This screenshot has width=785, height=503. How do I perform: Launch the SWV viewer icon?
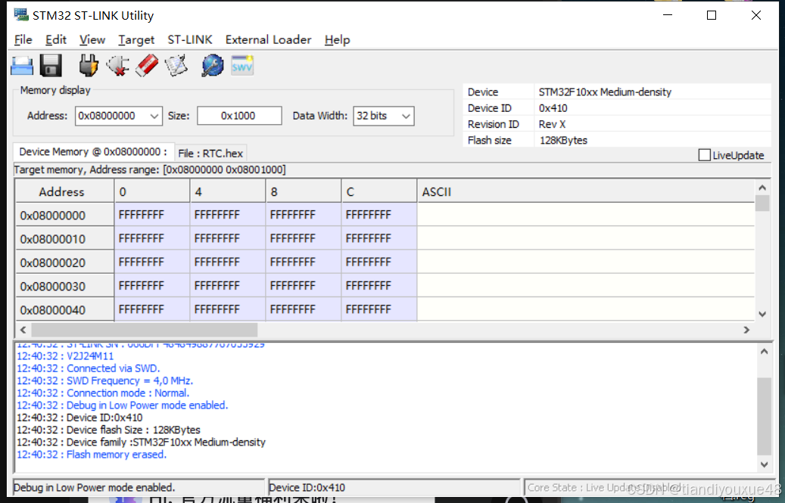[241, 65]
